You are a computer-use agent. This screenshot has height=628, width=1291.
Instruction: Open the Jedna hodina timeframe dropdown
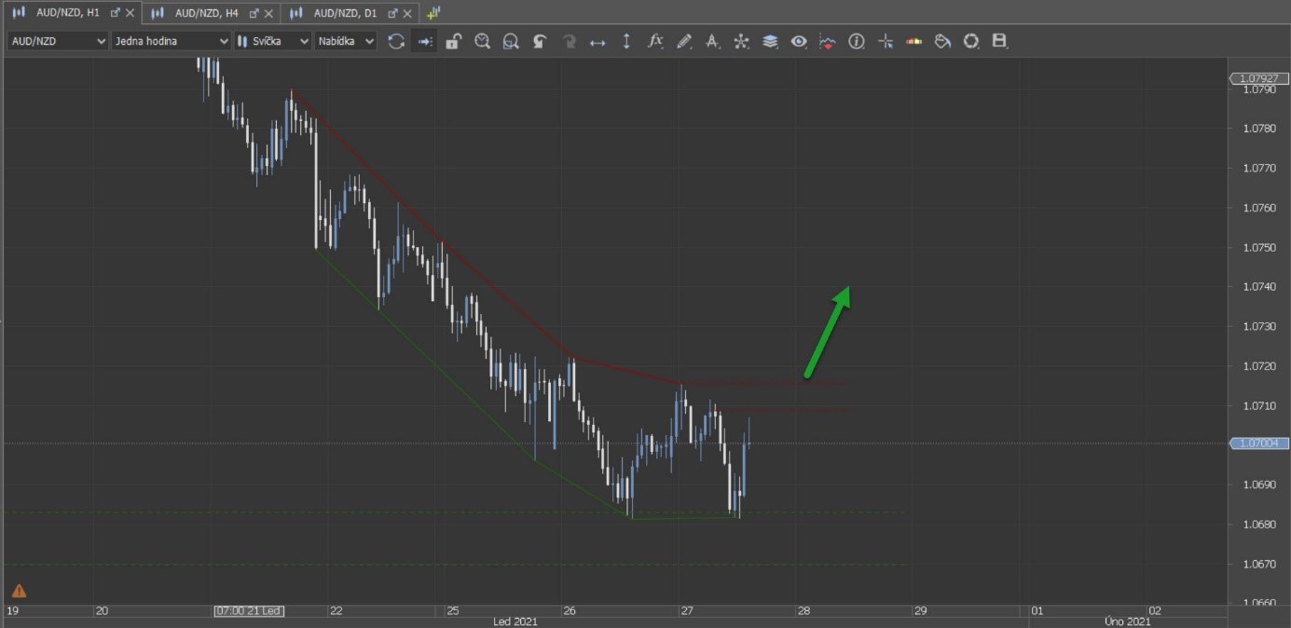coord(171,41)
